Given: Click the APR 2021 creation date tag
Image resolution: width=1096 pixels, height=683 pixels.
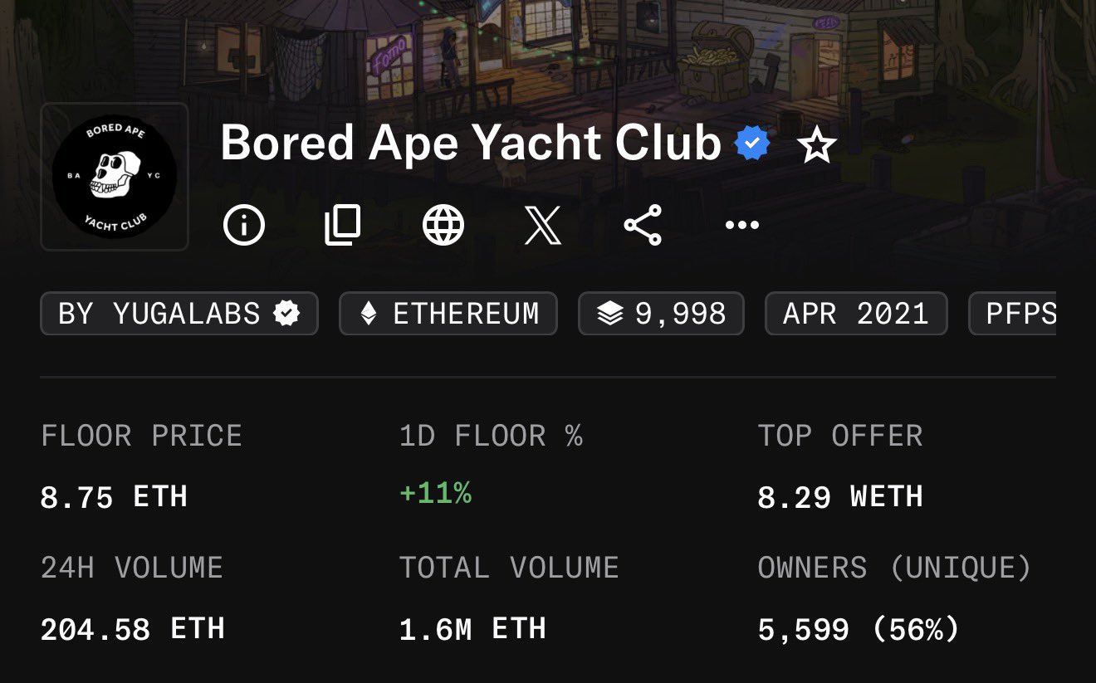Looking at the screenshot, I should 856,314.
